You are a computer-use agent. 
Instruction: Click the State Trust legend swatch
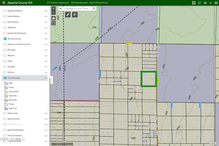click(x=6, y=108)
